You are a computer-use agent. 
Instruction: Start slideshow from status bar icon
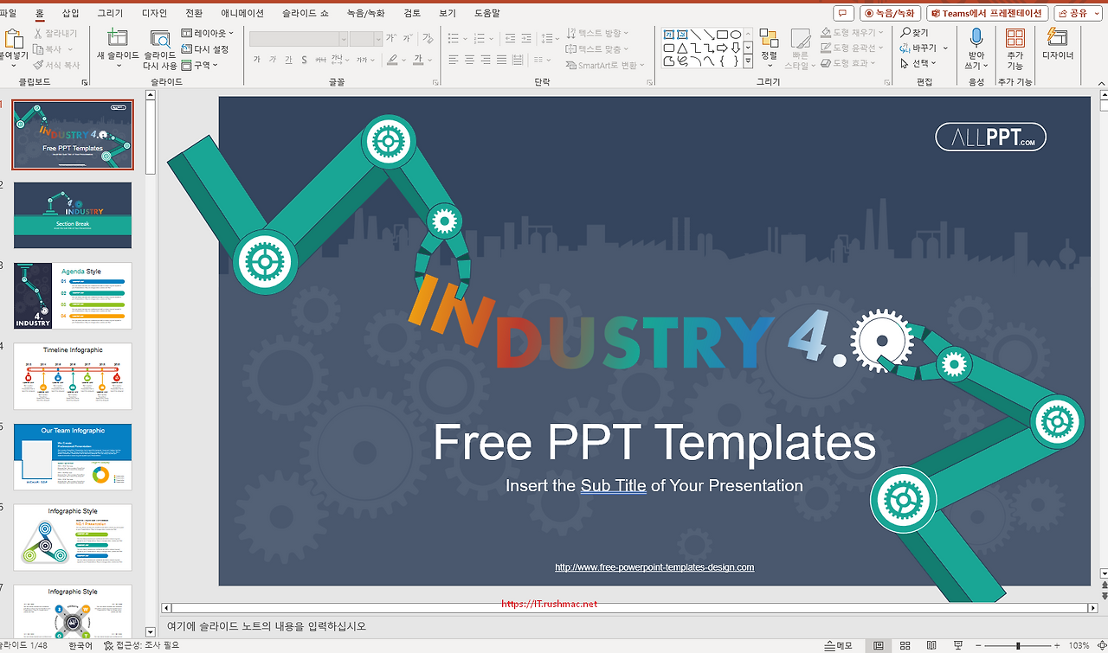point(957,646)
